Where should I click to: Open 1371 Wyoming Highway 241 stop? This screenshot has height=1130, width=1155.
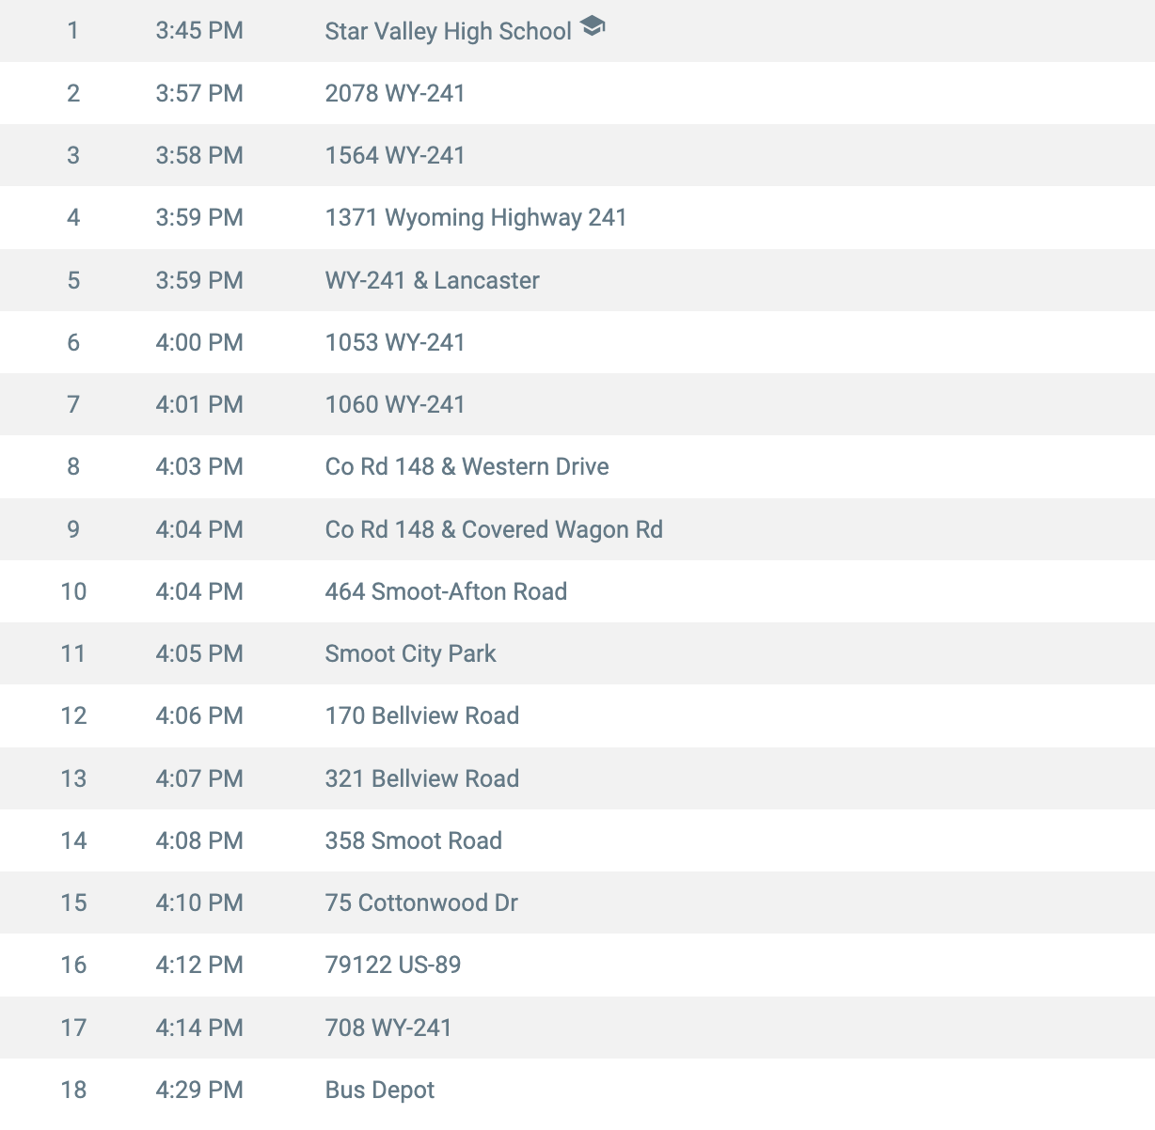pyautogui.click(x=476, y=217)
